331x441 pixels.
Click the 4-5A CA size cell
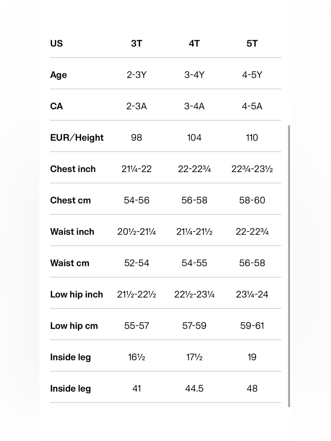tap(252, 106)
